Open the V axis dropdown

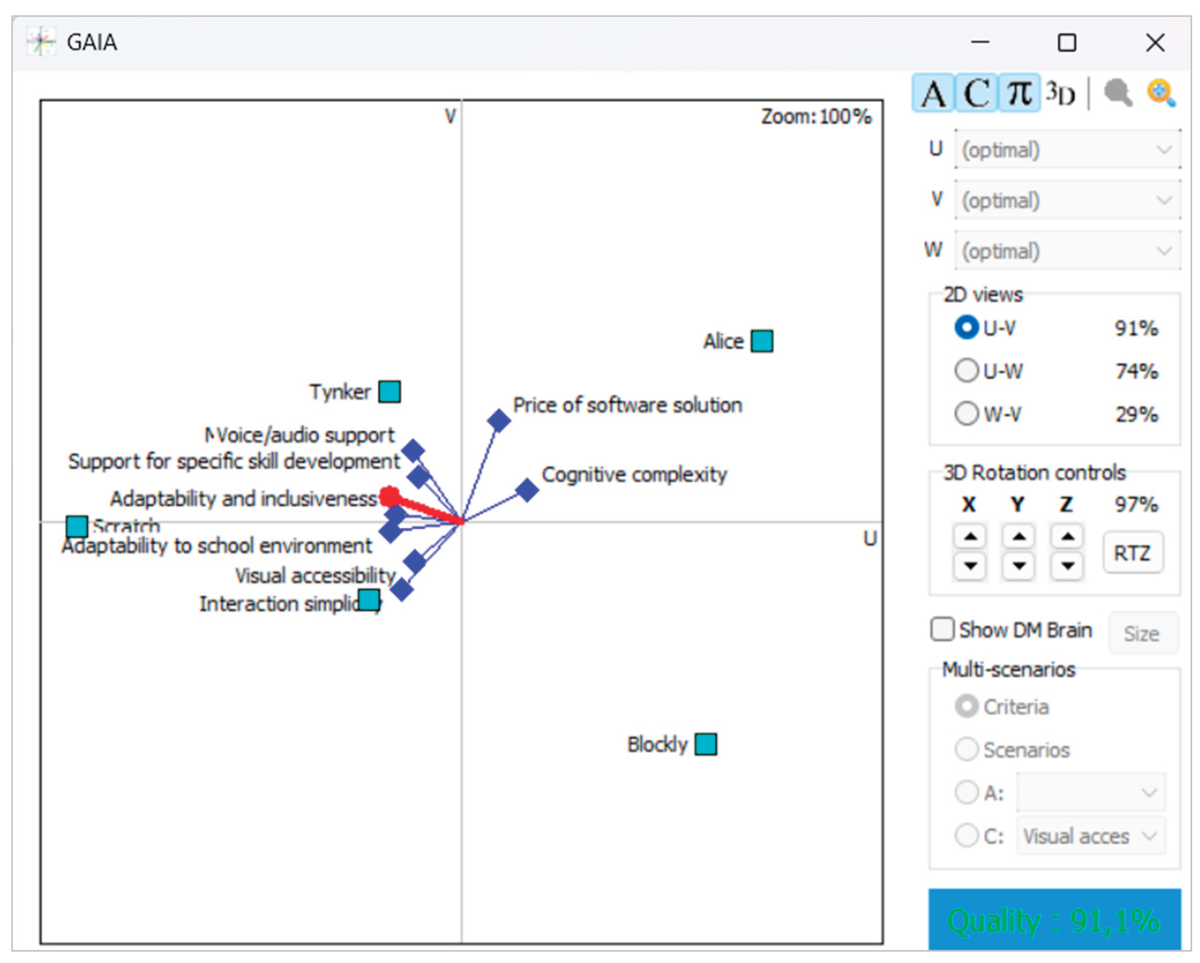[x=1068, y=200]
